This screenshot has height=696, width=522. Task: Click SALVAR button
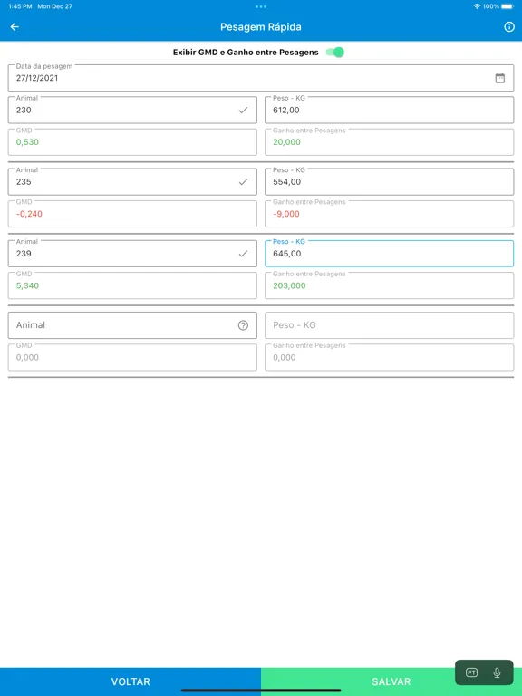click(x=391, y=681)
